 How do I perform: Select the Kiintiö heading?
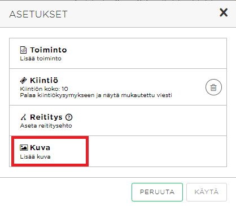(44, 81)
